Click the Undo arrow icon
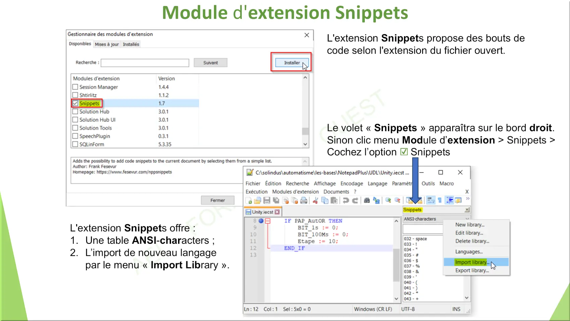The image size is (570, 321). tap(346, 200)
